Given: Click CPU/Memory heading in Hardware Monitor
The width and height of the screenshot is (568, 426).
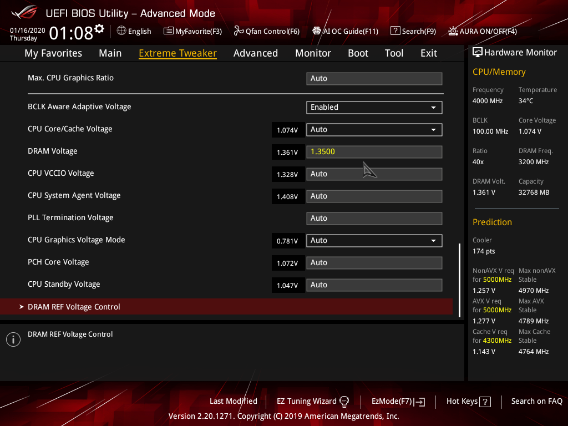Looking at the screenshot, I should click(499, 72).
